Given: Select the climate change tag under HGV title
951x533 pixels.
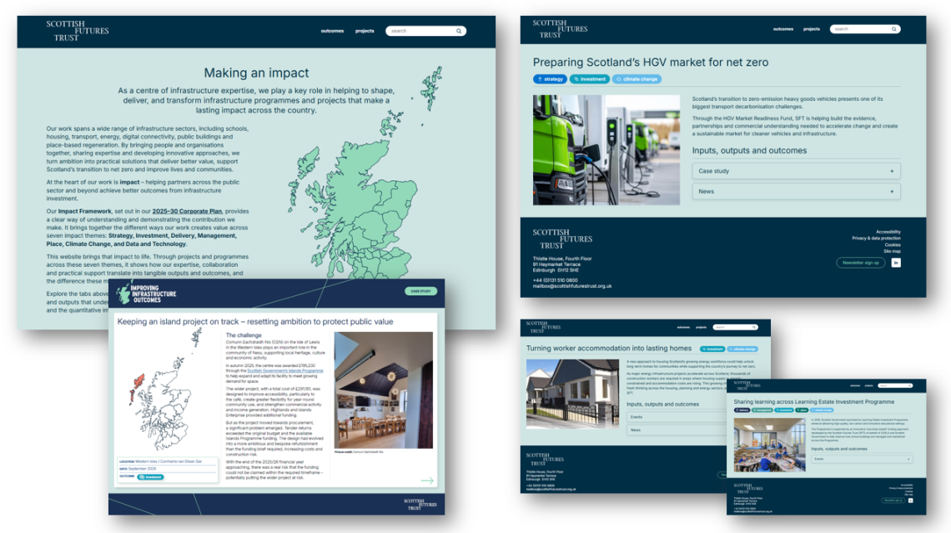Looking at the screenshot, I should 637,79.
